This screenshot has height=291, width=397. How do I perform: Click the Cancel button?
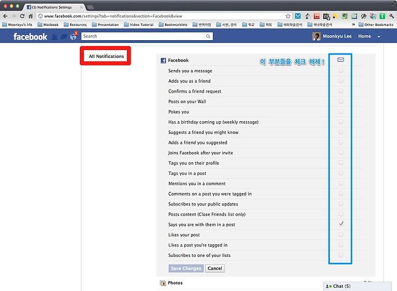214,268
